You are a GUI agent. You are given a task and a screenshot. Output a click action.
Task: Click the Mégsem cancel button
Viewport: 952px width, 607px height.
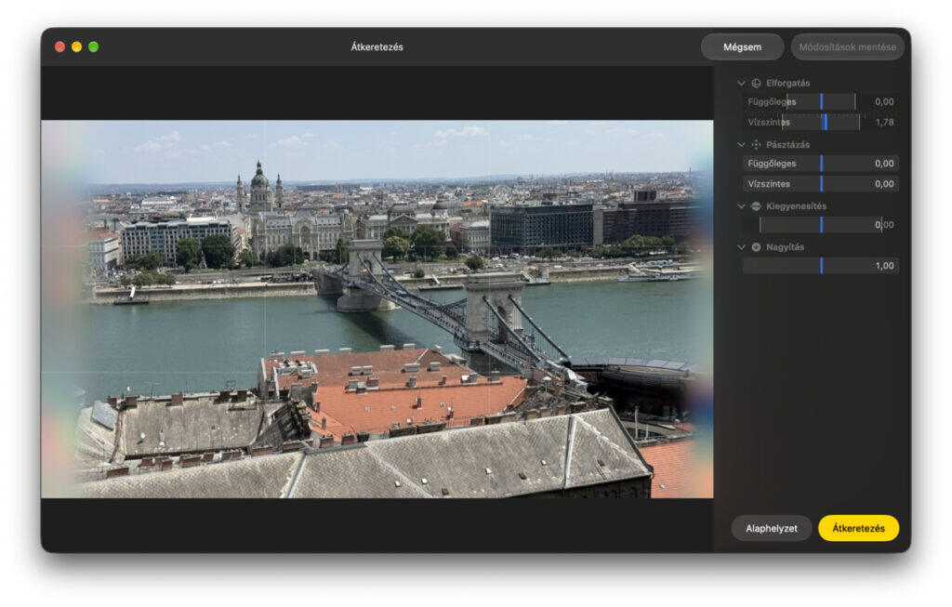click(x=742, y=46)
